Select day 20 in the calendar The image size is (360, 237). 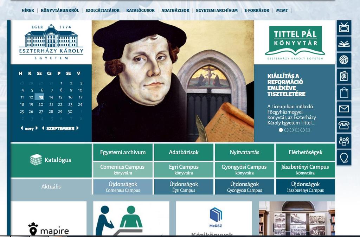[x=41, y=104]
